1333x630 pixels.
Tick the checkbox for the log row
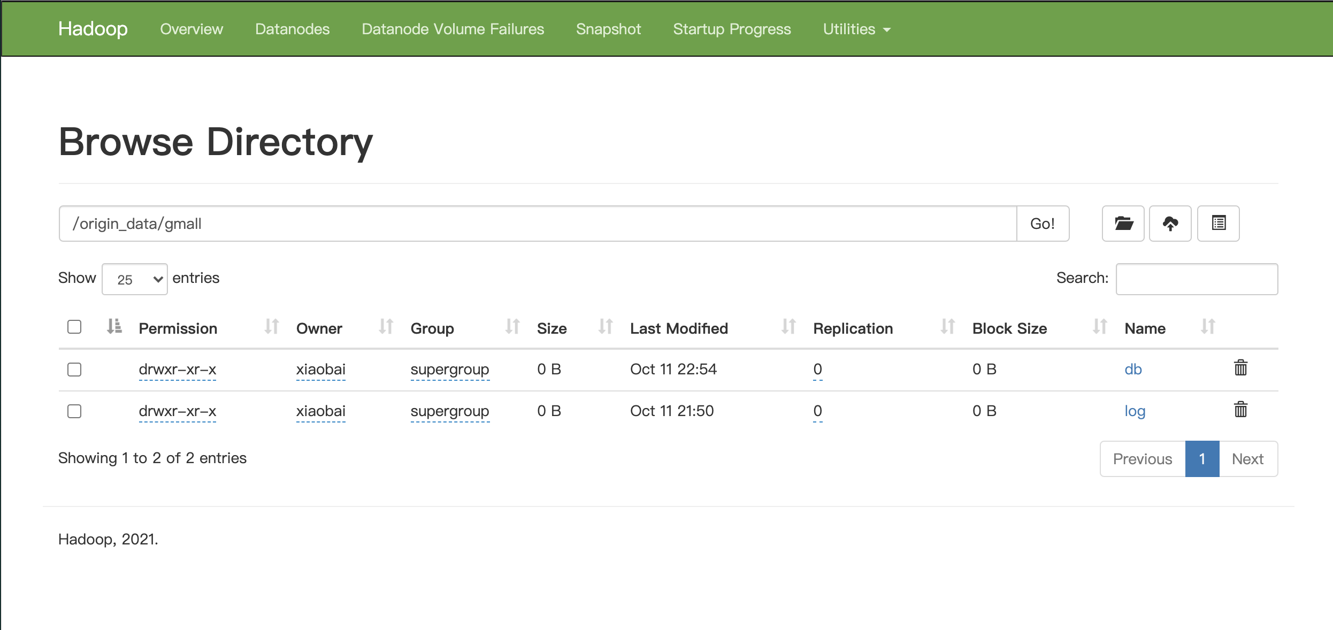74,411
